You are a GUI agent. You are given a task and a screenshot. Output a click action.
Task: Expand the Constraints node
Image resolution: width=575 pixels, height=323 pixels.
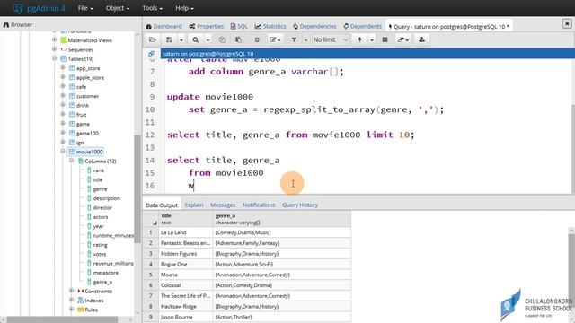pyautogui.click(x=72, y=291)
